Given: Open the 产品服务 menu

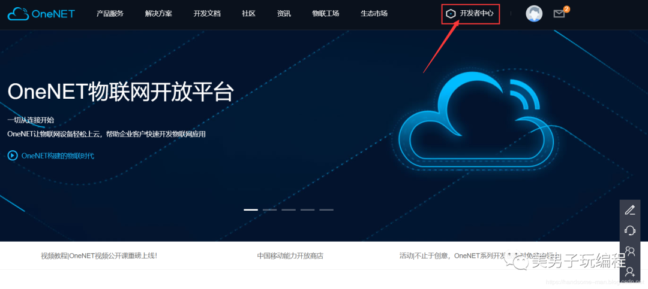Looking at the screenshot, I should point(110,14).
